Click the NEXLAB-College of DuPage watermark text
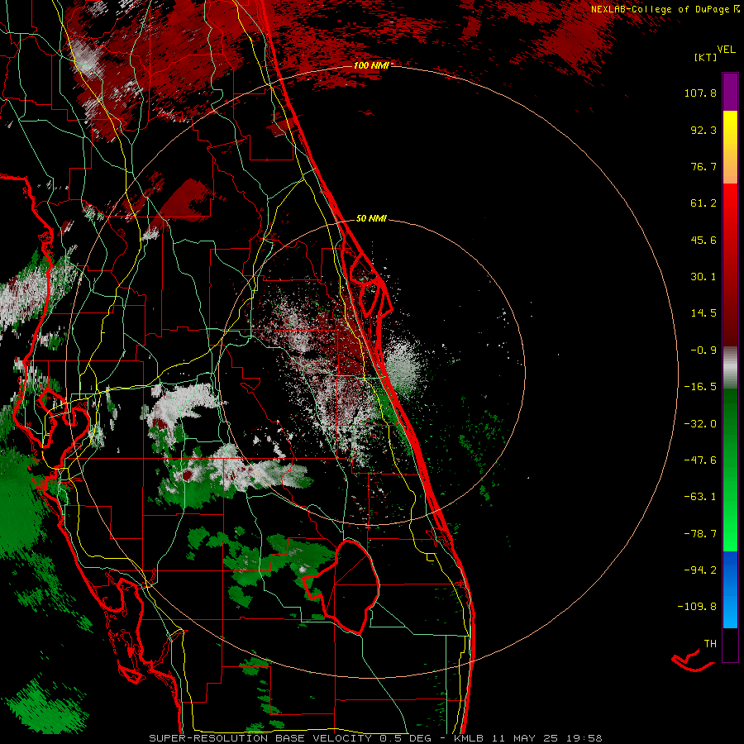The width and height of the screenshot is (744, 744). click(x=665, y=9)
